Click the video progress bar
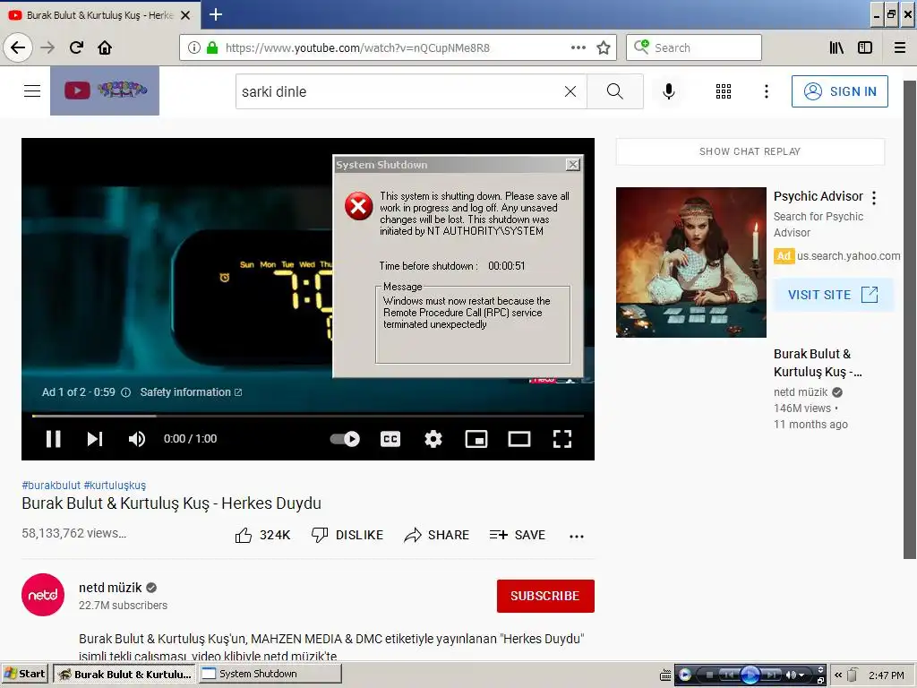This screenshot has height=688, width=917. [x=308, y=416]
